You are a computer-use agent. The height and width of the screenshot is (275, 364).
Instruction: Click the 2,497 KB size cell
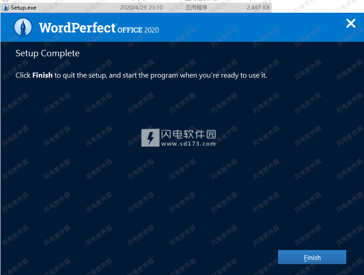tap(258, 8)
